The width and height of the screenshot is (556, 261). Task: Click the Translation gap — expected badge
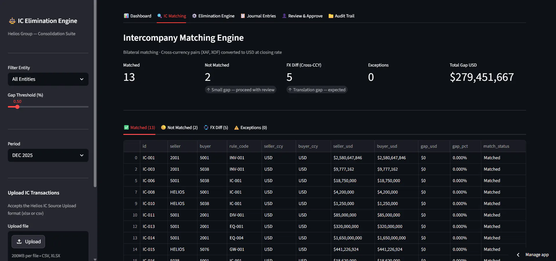point(317,90)
